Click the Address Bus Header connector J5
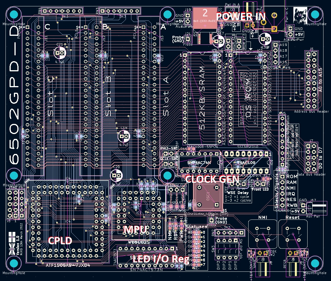331x281 pixels. coord(311,80)
